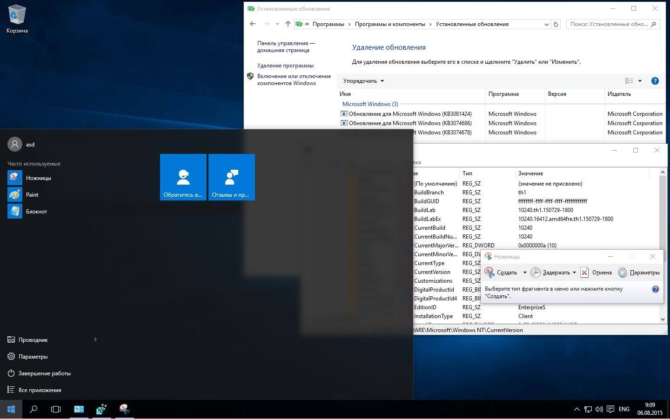The height and width of the screenshot is (419, 670).
Task: Switch to Snipping Tool taskbar icon
Action: pos(124,409)
